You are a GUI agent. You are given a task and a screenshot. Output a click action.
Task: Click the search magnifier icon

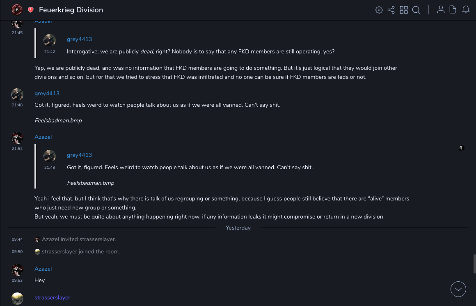click(416, 10)
